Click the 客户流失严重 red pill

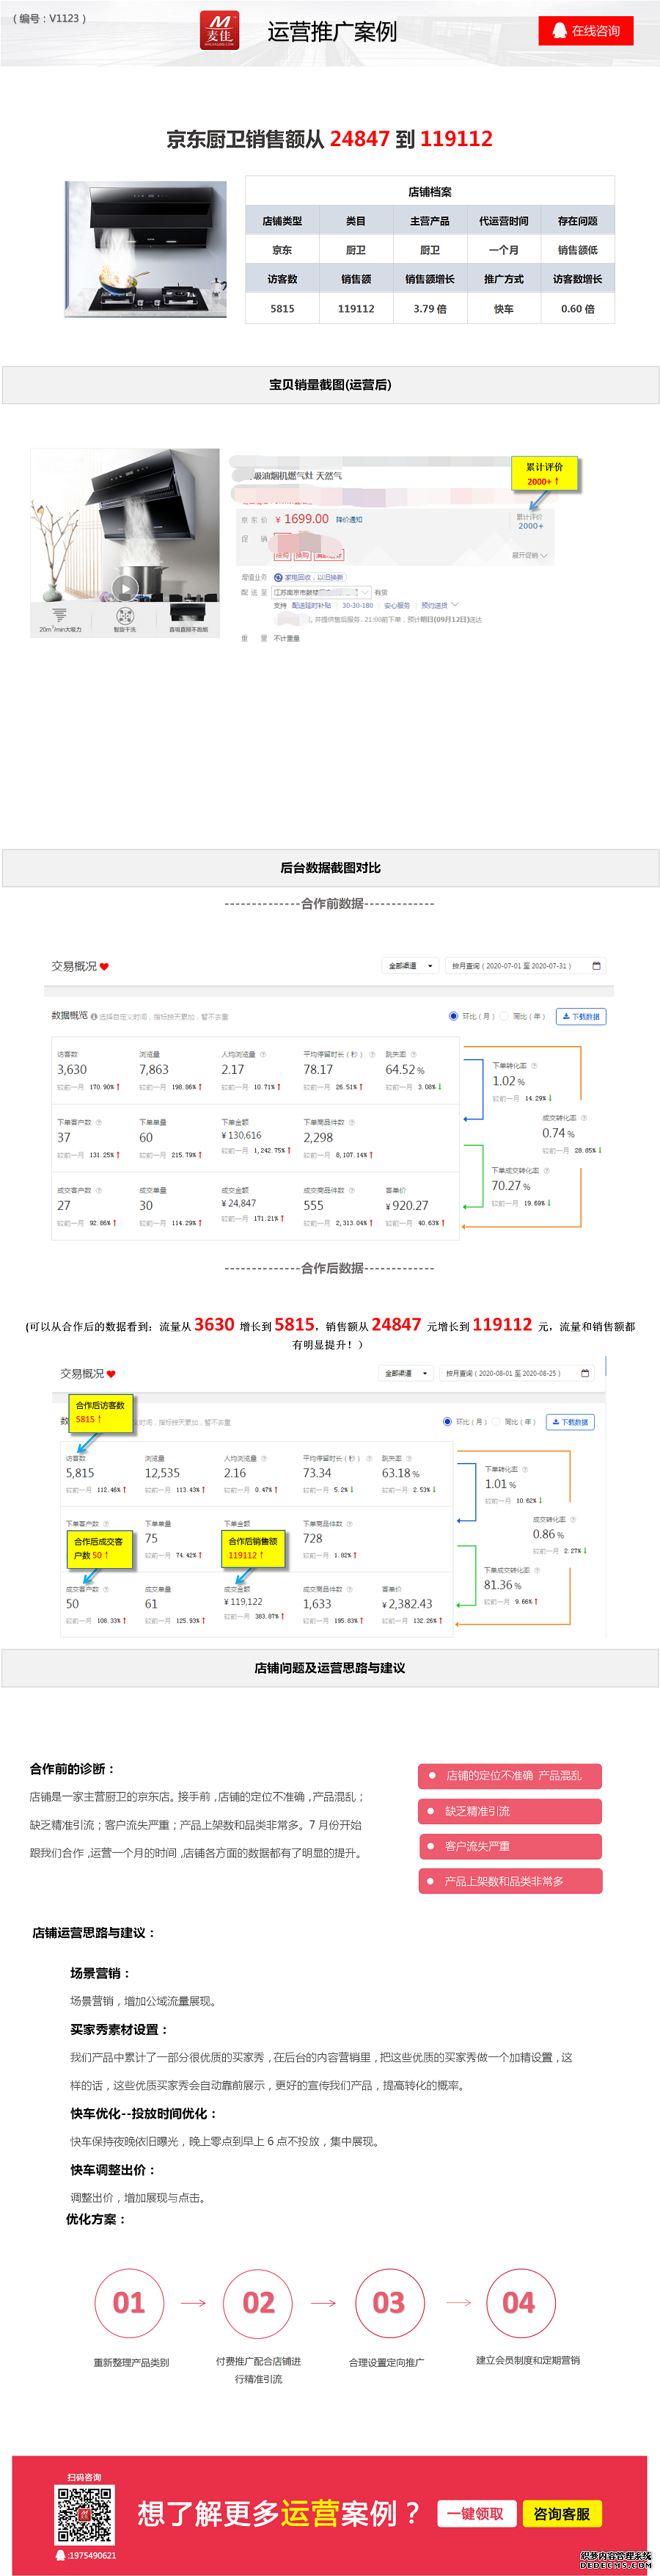510,1846
